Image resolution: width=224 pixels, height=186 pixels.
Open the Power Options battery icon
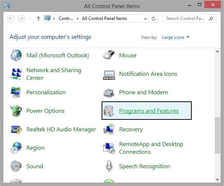16,111
